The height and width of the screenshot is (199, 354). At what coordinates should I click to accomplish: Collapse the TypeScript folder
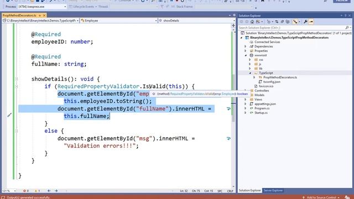coord(250,73)
